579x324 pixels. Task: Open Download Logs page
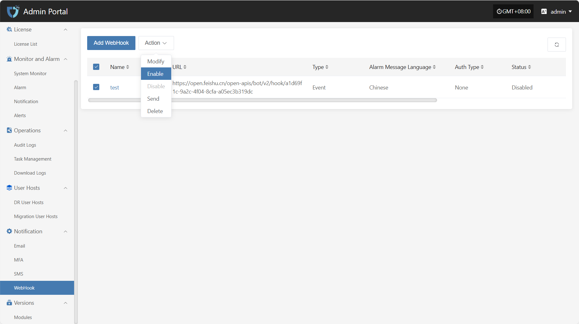(x=30, y=173)
